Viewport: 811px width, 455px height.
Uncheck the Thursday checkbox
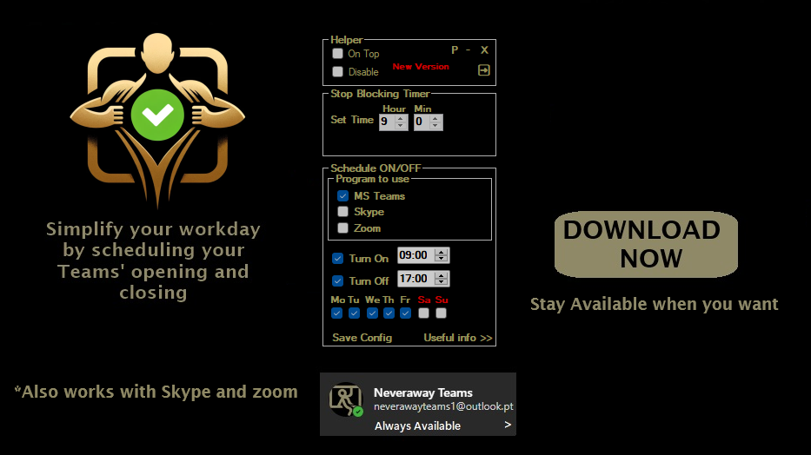click(x=389, y=313)
